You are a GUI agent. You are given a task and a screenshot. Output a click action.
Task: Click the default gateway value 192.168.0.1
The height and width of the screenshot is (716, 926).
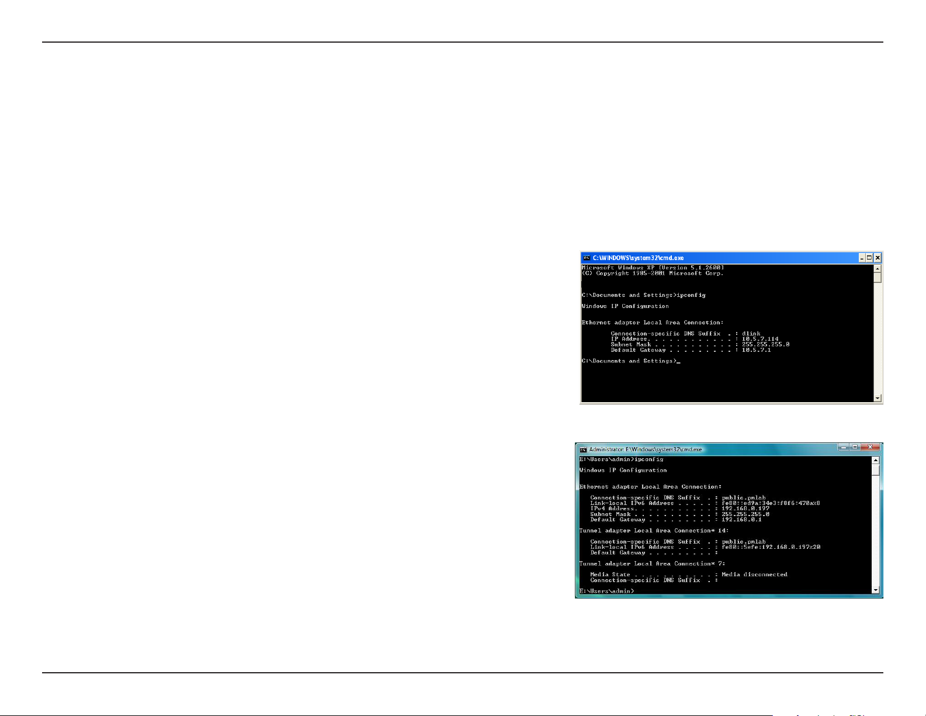[741, 520]
